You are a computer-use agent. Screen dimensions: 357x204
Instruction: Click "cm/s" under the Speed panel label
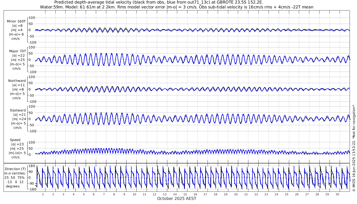click(16, 157)
